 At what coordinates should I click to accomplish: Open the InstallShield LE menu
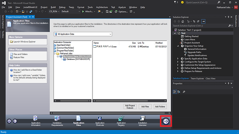(x=30, y=7)
